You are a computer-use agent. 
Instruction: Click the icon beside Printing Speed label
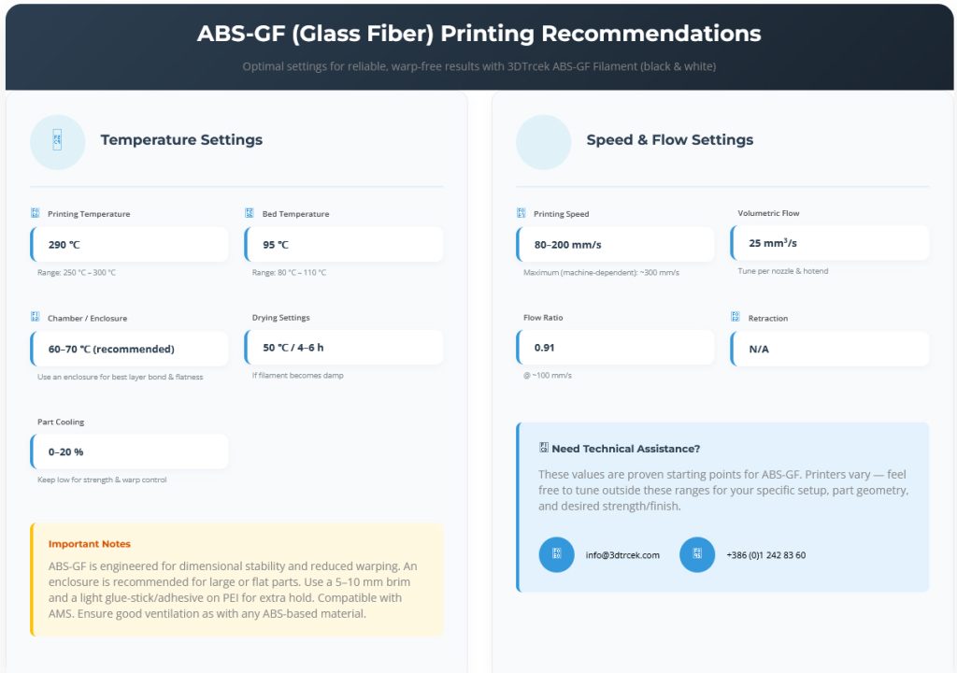tap(521, 214)
